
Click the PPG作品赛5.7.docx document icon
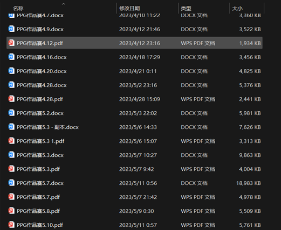11,183
